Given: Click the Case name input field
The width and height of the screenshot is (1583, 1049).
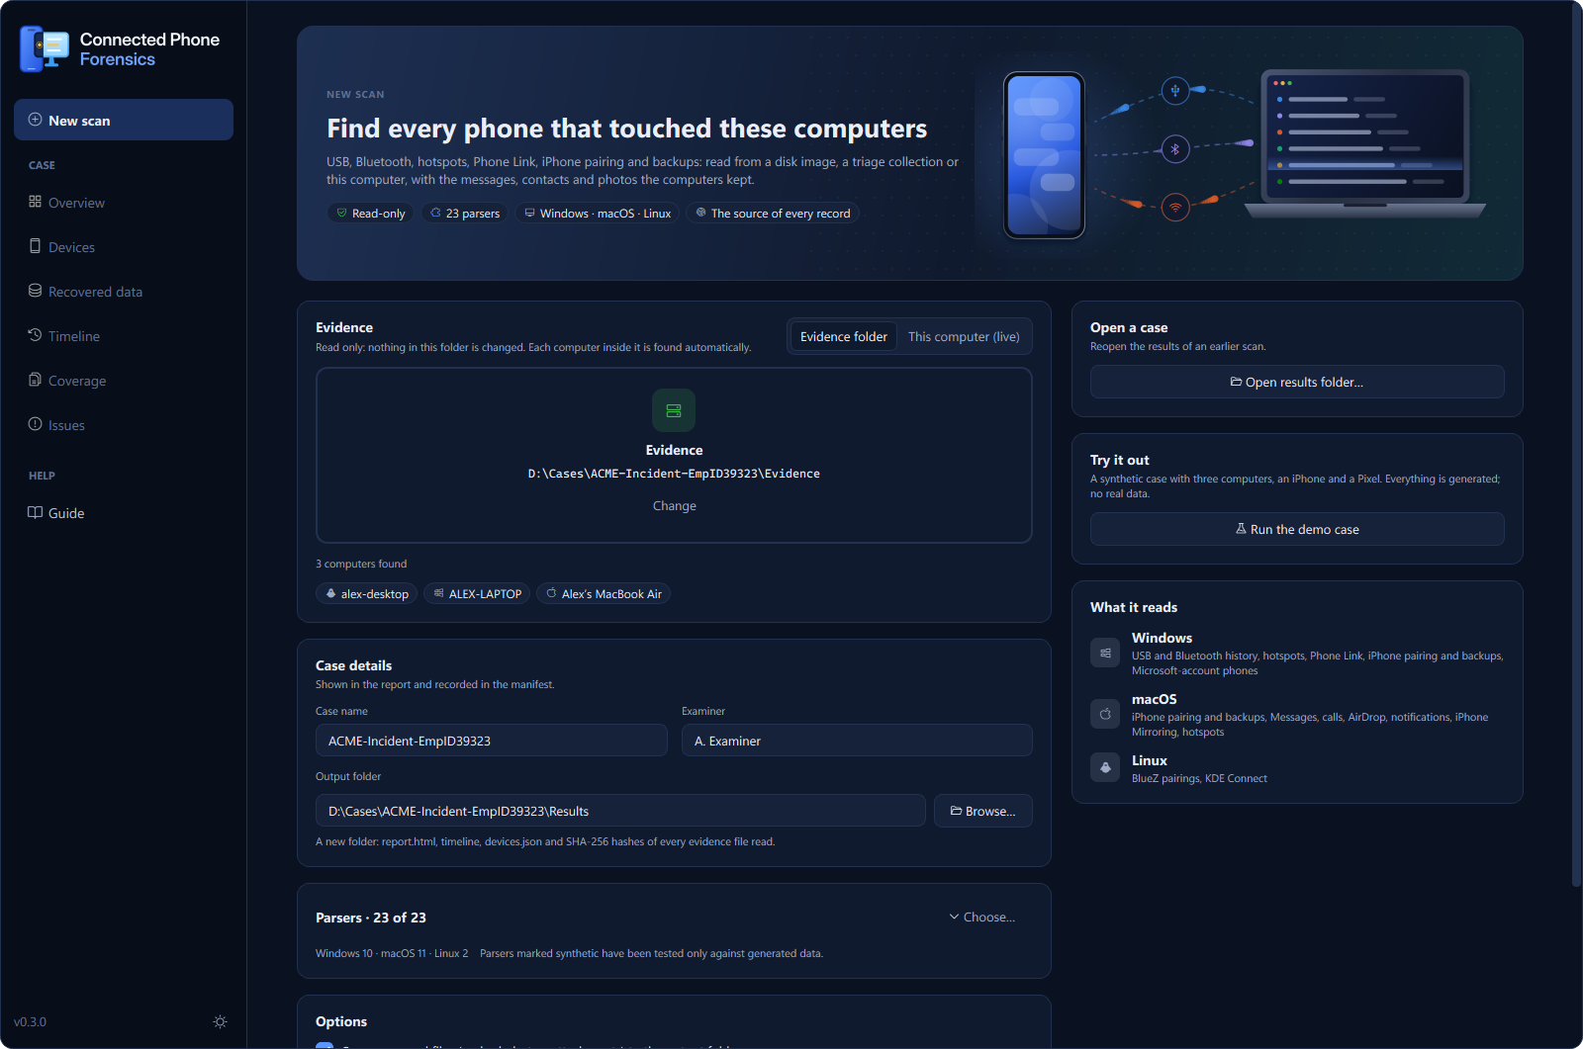Looking at the screenshot, I should click(x=491, y=741).
